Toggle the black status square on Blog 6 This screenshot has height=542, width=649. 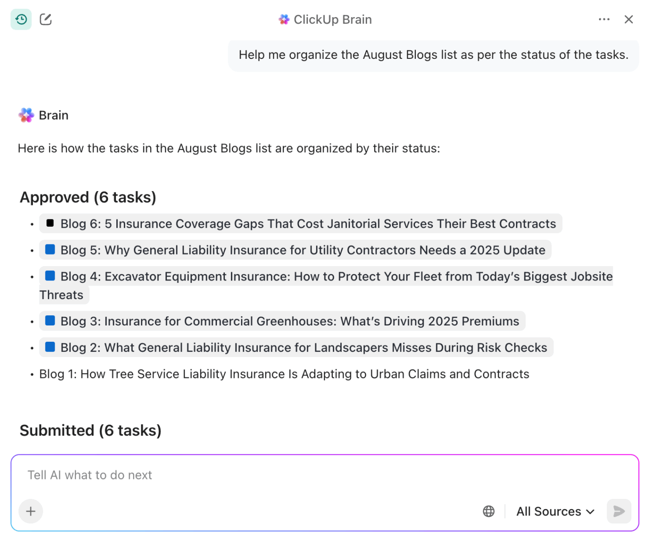coord(50,223)
